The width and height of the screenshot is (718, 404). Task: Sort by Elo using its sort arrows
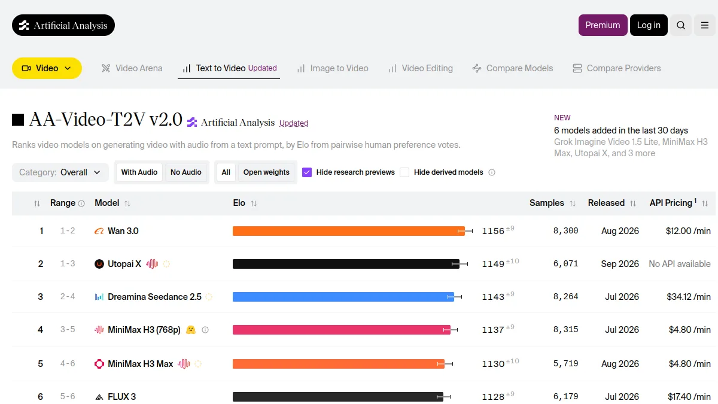[x=254, y=203]
